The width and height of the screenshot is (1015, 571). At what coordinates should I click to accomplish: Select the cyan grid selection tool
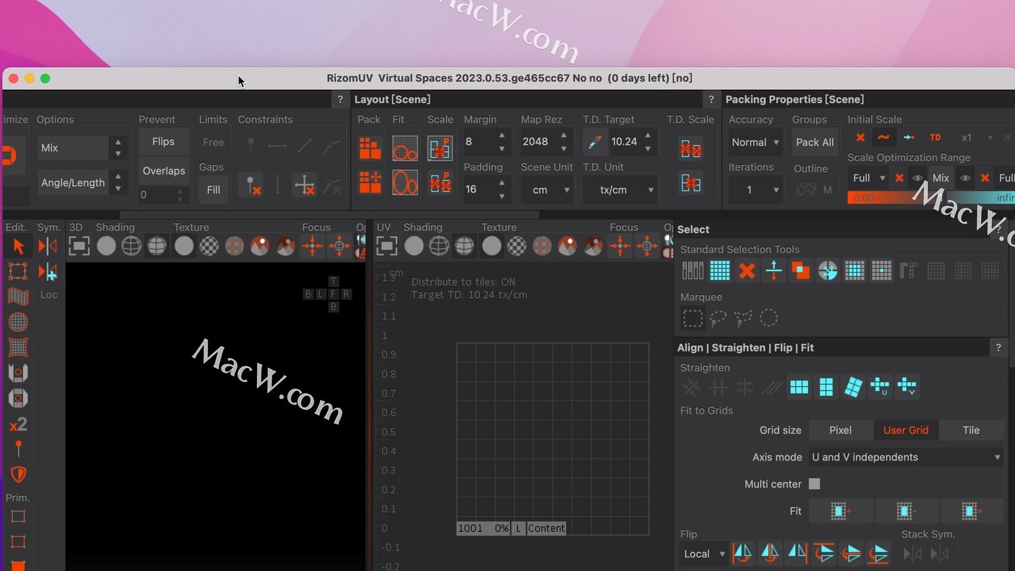click(x=720, y=270)
